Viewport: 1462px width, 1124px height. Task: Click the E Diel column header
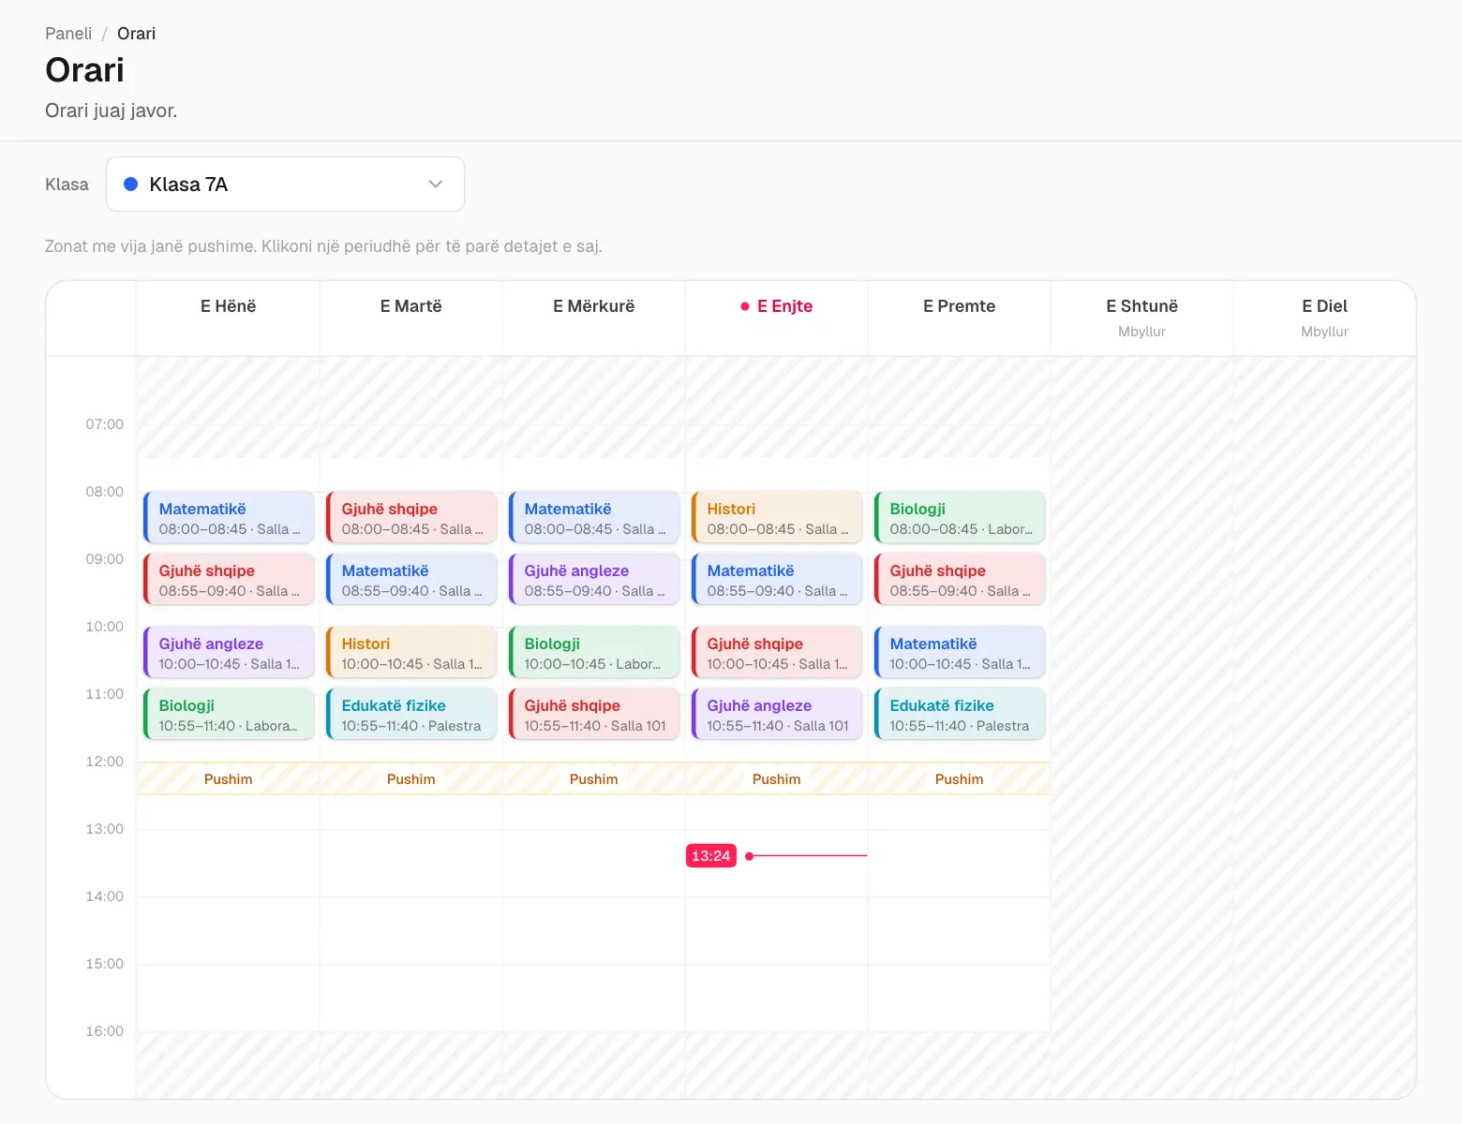pyautogui.click(x=1324, y=318)
